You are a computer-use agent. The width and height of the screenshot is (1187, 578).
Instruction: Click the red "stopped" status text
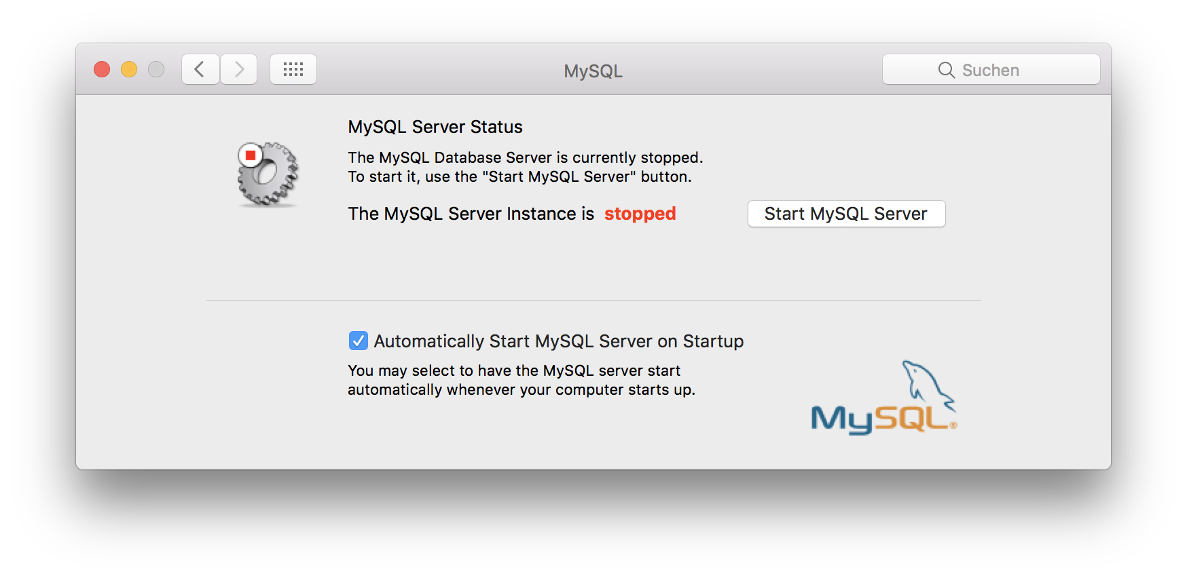coord(640,214)
